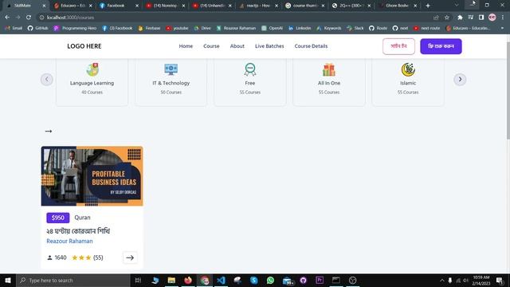Open a new browser tab
The width and height of the screenshot is (510, 287).
[x=428, y=6]
